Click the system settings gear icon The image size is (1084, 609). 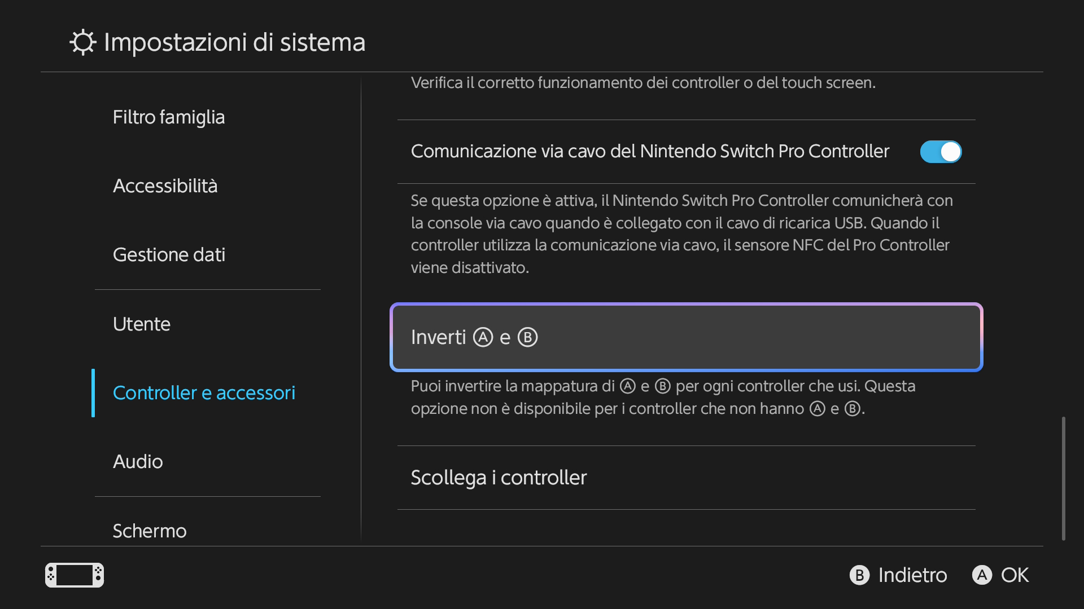coord(83,42)
